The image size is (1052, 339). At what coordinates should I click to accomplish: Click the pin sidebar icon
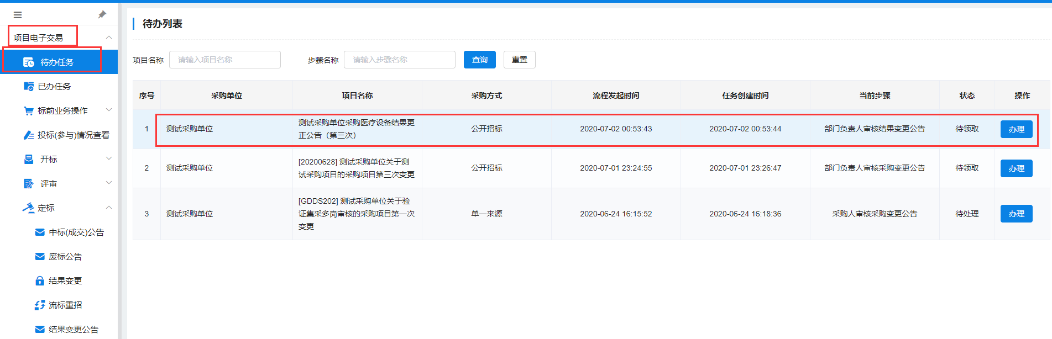(x=102, y=15)
